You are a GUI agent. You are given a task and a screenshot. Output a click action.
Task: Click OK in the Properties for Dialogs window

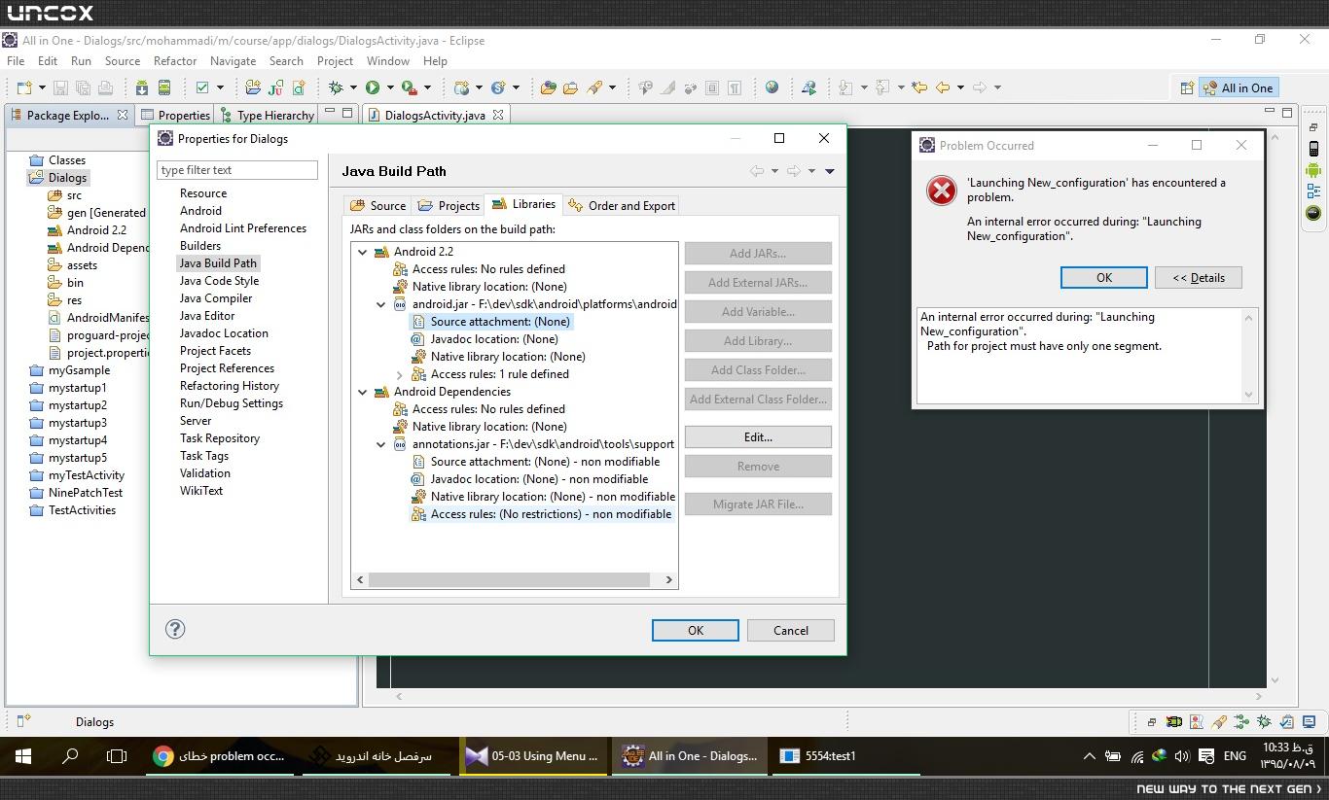pos(695,630)
